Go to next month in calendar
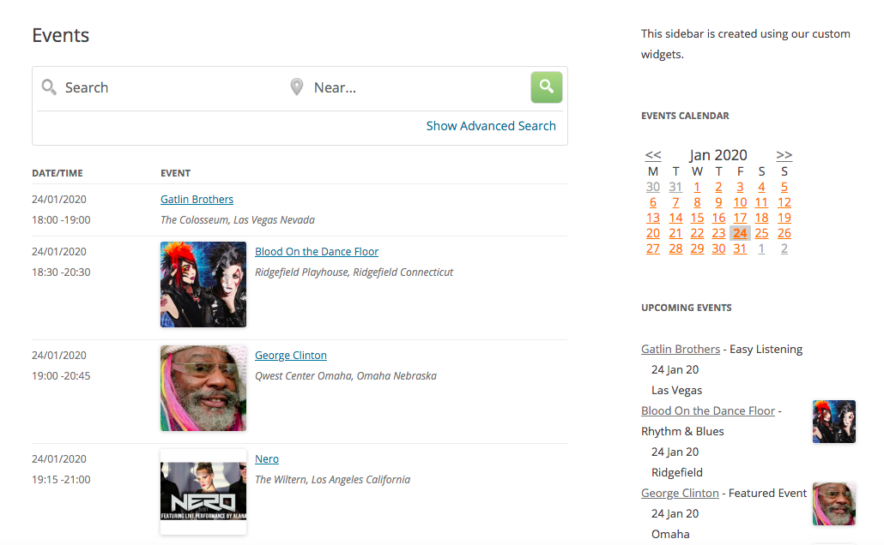Image resolution: width=884 pixels, height=545 pixels. pyautogui.click(x=784, y=155)
